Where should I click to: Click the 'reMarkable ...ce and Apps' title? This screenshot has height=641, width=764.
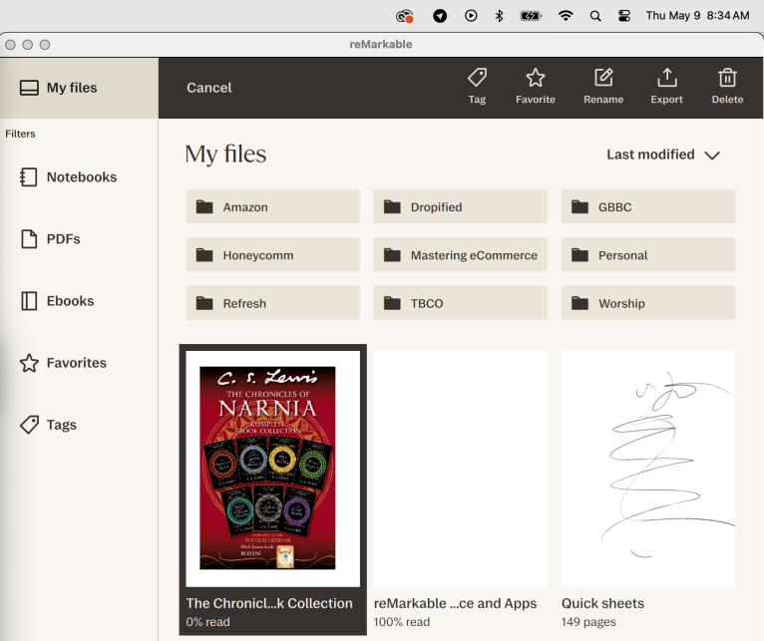click(455, 603)
